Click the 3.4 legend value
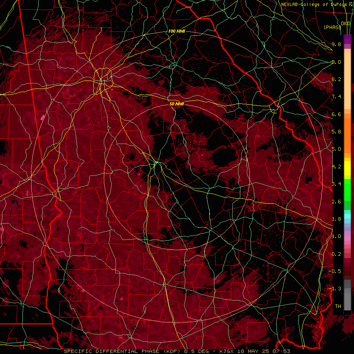The image size is (354, 354). tap(336, 184)
